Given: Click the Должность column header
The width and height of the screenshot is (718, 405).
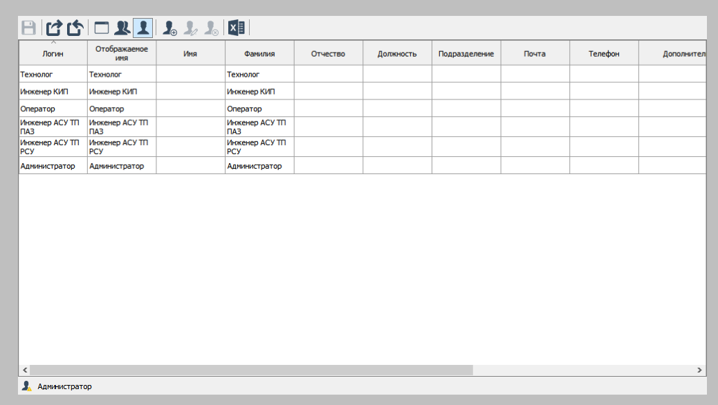Looking at the screenshot, I should click(x=397, y=54).
